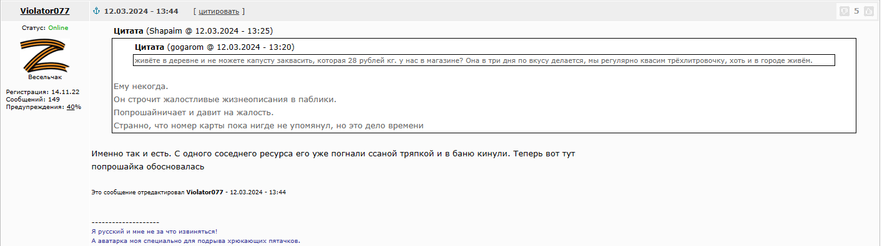Open Violator077 profile from the post header
This screenshot has height=246, width=882.
45,11
